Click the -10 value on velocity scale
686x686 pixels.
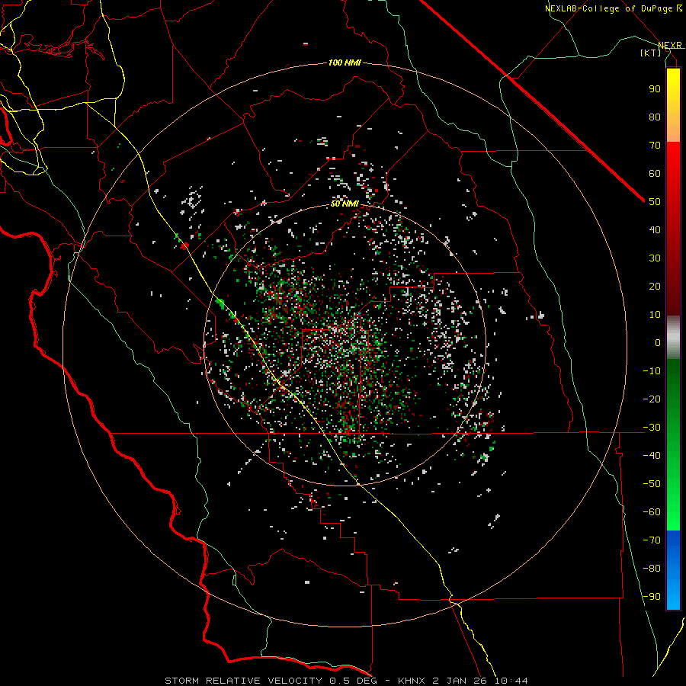click(x=652, y=371)
